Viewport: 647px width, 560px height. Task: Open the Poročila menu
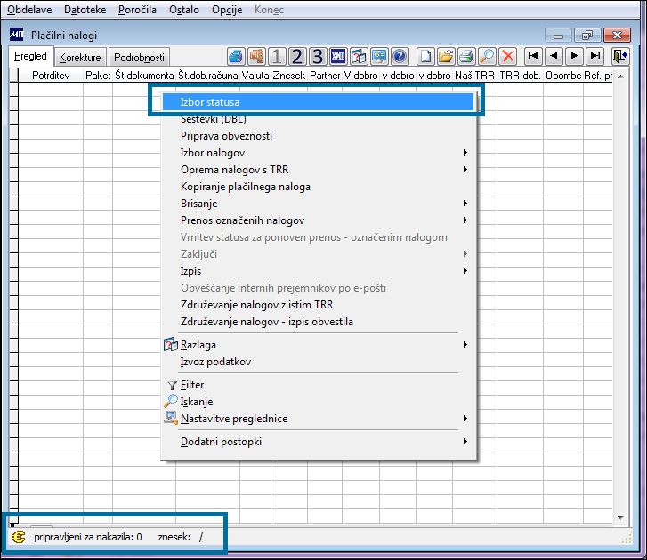[x=137, y=10]
